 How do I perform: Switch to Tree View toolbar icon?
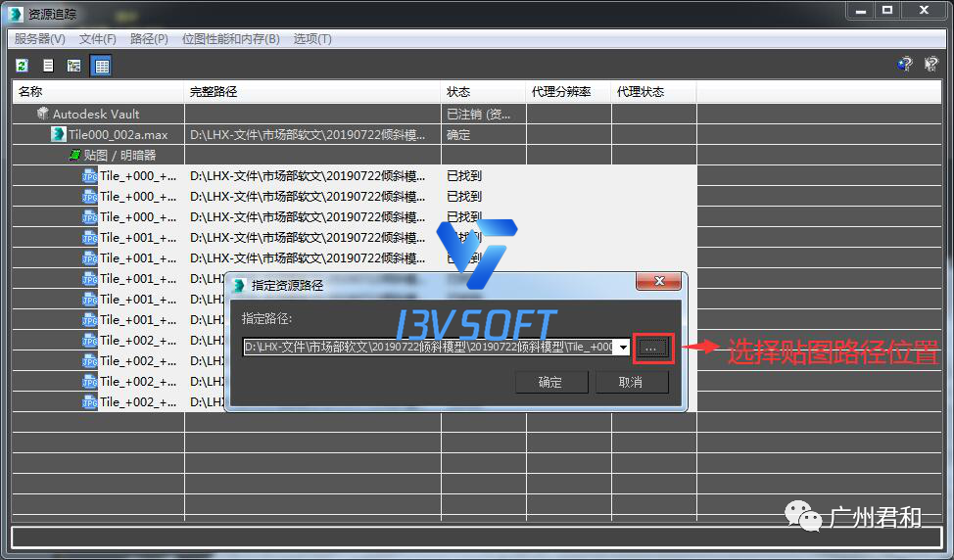tap(74, 66)
